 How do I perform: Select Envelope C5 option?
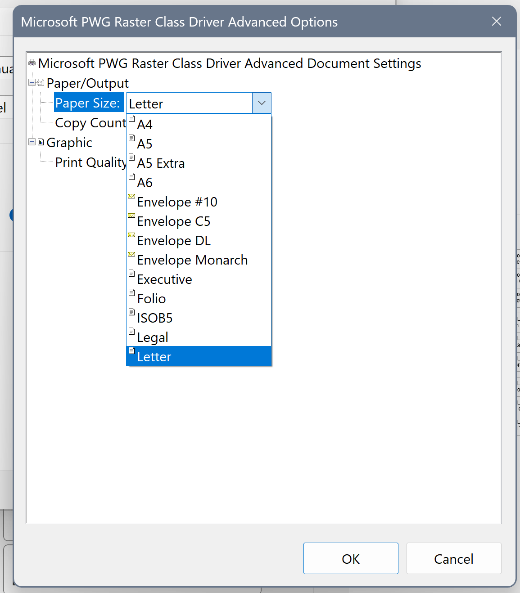199,221
